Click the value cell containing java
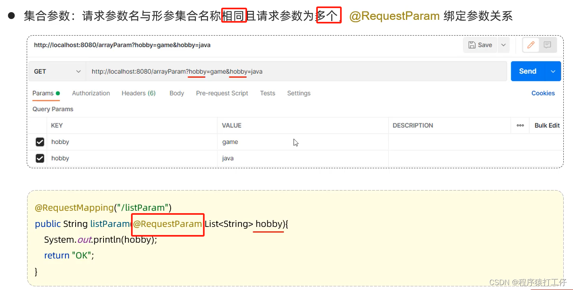 point(303,158)
